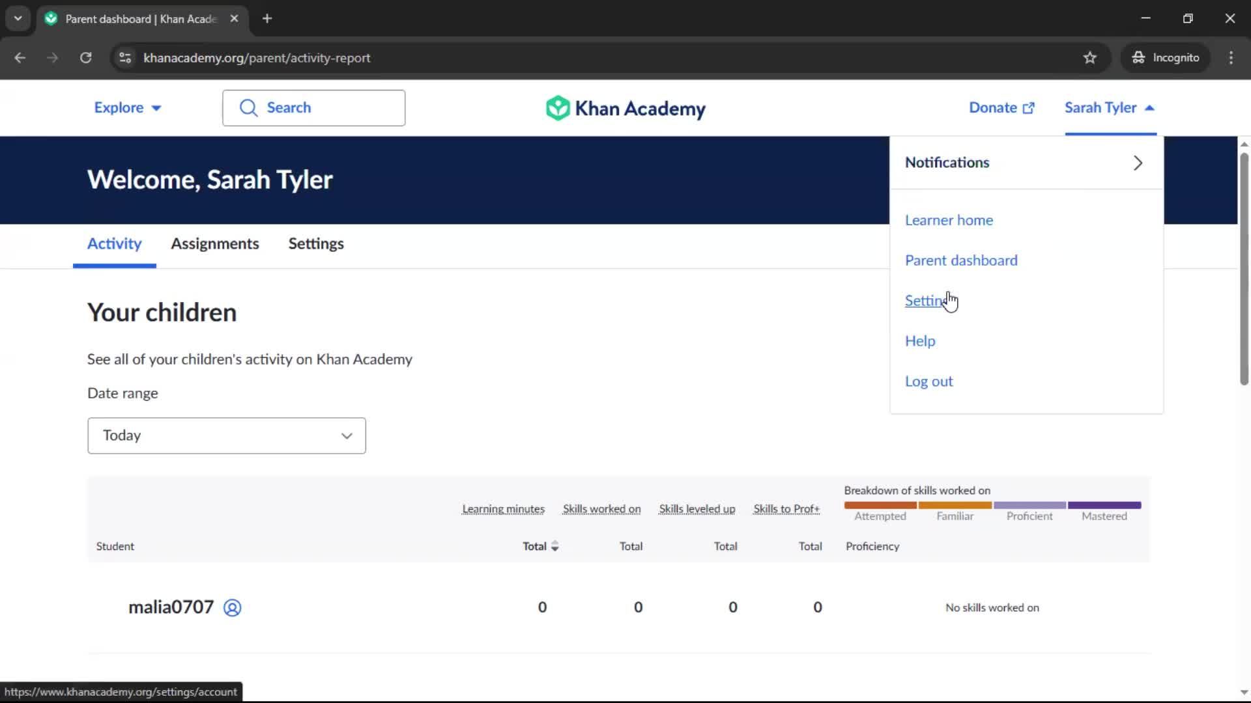
Task: Click the browser forward arrow
Action: 52,58
